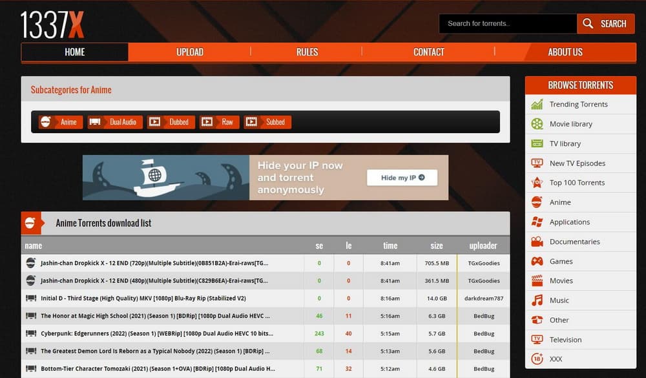The height and width of the screenshot is (378, 646).
Task: Click the Games controller icon in sidebar
Action: (537, 261)
